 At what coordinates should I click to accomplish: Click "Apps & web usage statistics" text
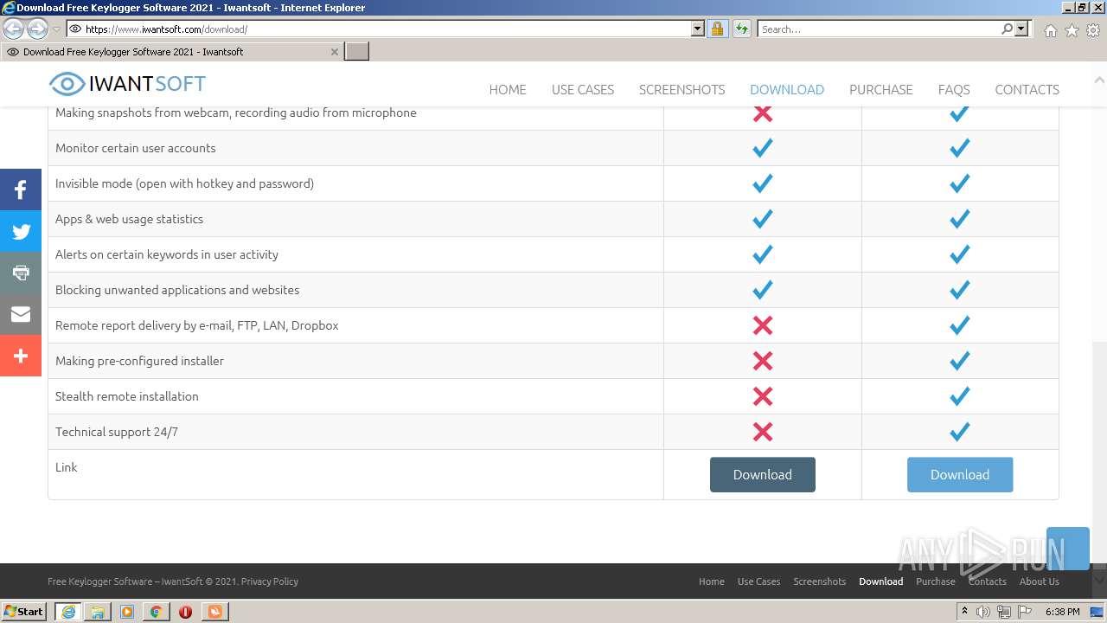pos(130,219)
